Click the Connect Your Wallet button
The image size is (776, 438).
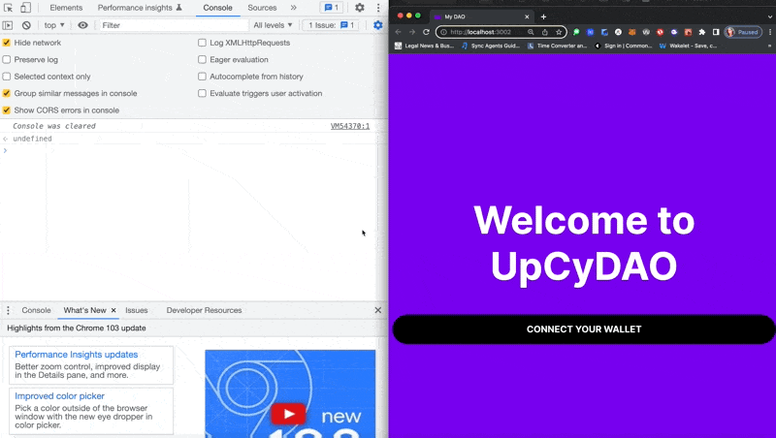[x=583, y=329]
